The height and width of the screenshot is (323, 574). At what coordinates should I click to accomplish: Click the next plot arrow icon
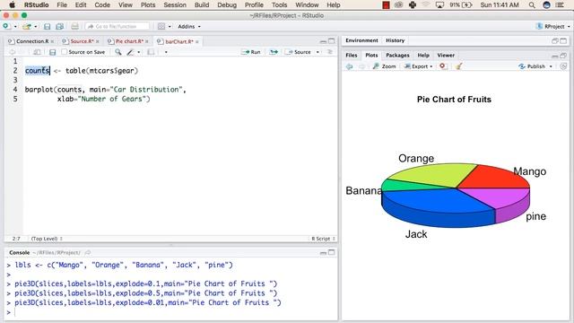(x=361, y=66)
